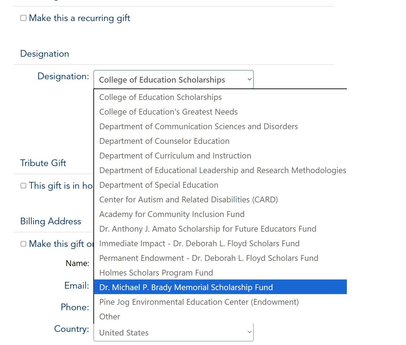Open the Designation dropdown

[173, 80]
